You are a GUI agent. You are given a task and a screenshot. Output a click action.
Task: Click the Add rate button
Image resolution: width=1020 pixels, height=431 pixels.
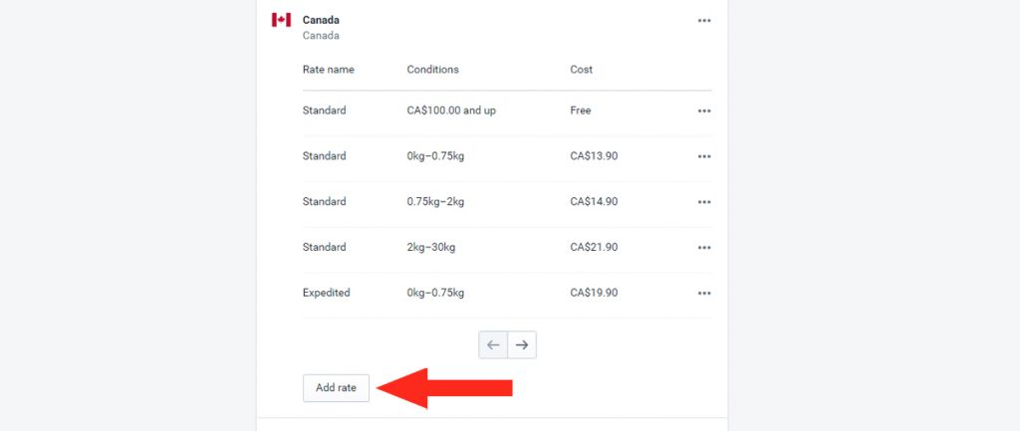coord(336,388)
